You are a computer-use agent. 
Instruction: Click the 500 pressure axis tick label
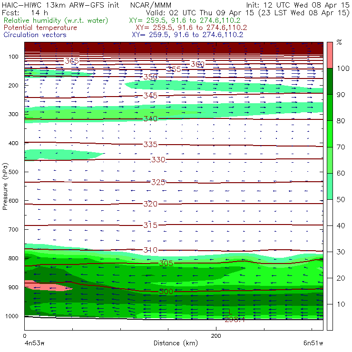[x=14, y=172]
